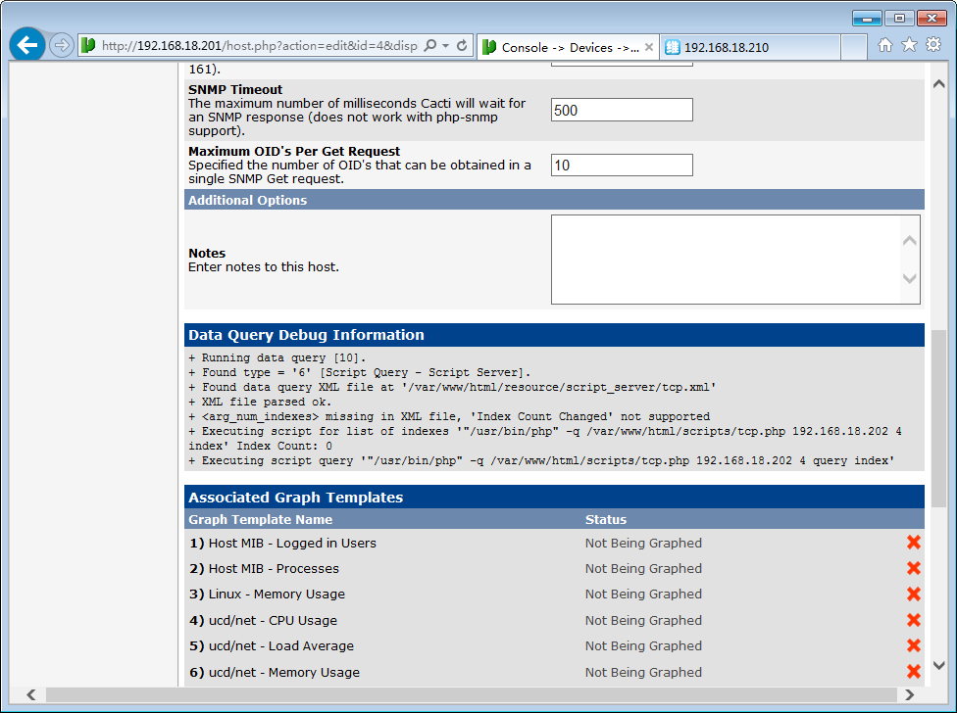Remove the Host MIB - Logged in Users template

(x=914, y=543)
